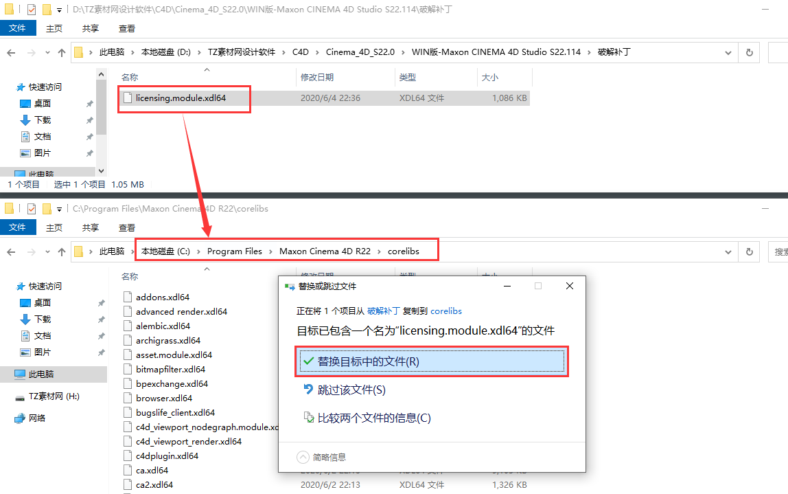Sort by 名称 column in the top window
Image resolution: width=788 pixels, height=494 pixels.
[x=130, y=78]
